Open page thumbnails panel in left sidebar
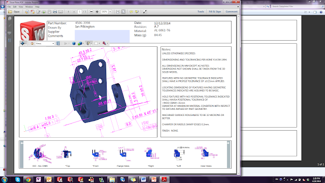The height and width of the screenshot is (183, 325). click(10, 18)
